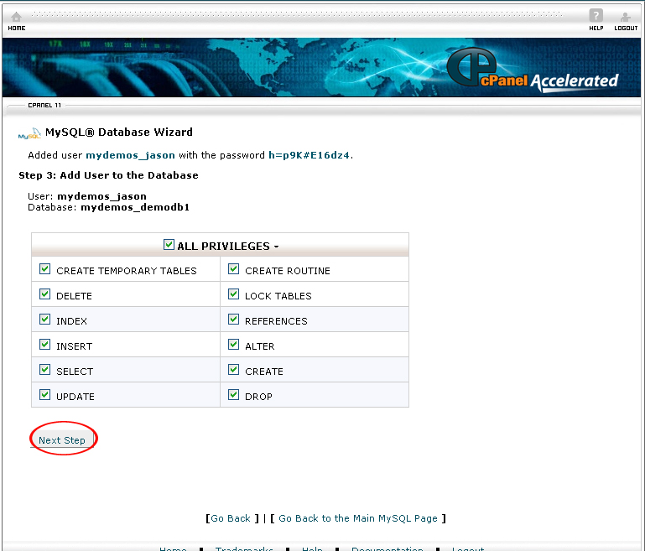
Task: Toggle the UPDATE privilege checkbox
Action: click(44, 395)
